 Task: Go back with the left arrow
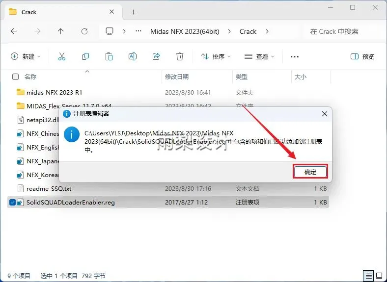click(14, 31)
